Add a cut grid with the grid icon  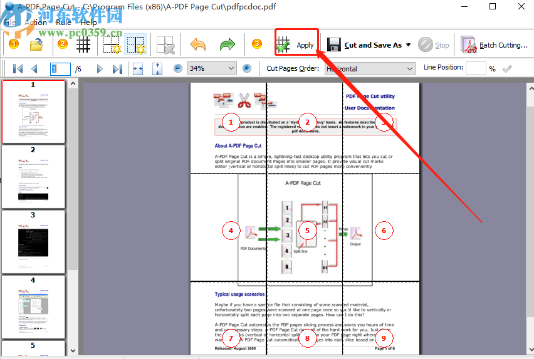83,44
